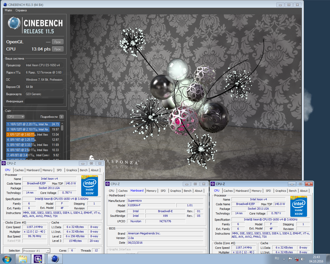The width and height of the screenshot is (330, 264).
Task: Open Bench tab in left CPU-Z window
Action: coord(84,170)
